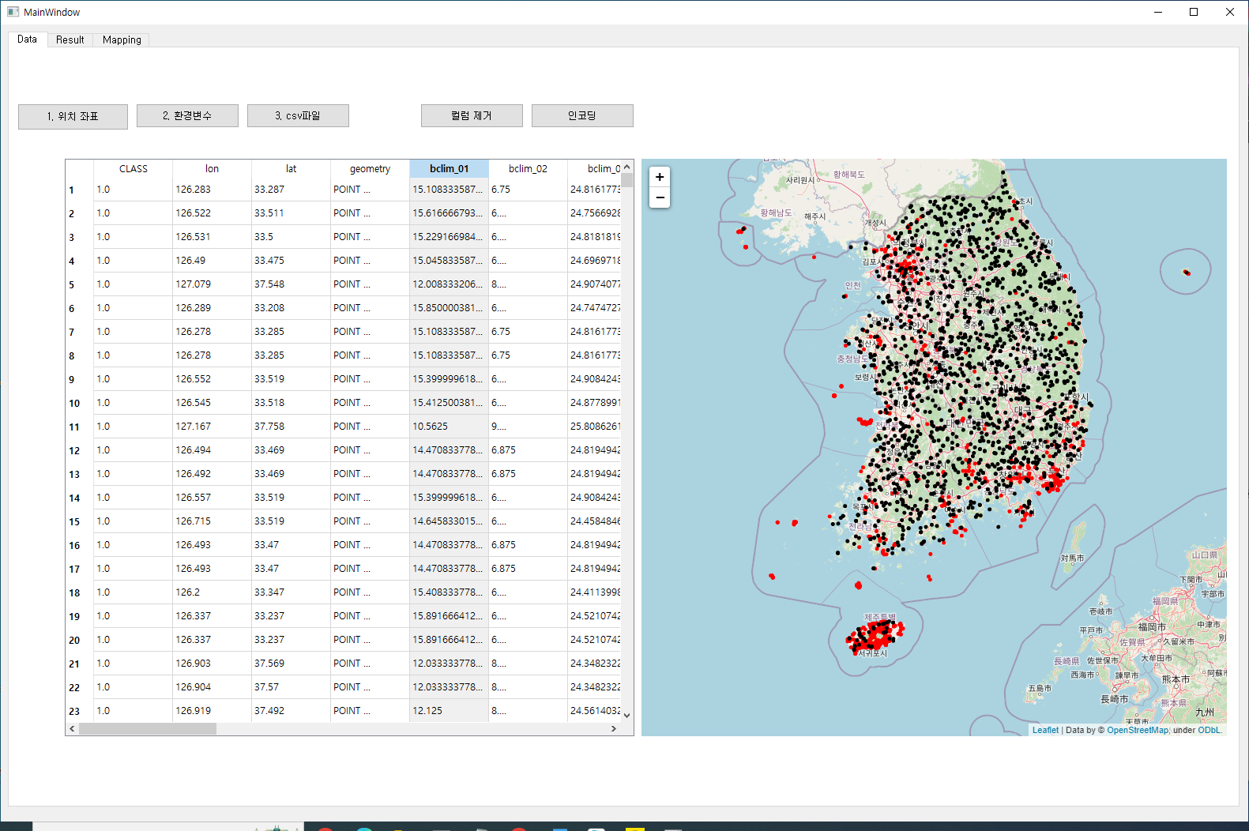Click the table's scroll-up arrow
Screen dimensions: 1249x831
tap(627, 167)
